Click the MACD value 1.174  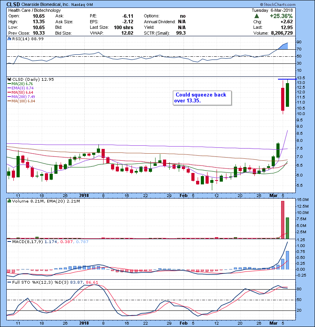tap(51, 242)
